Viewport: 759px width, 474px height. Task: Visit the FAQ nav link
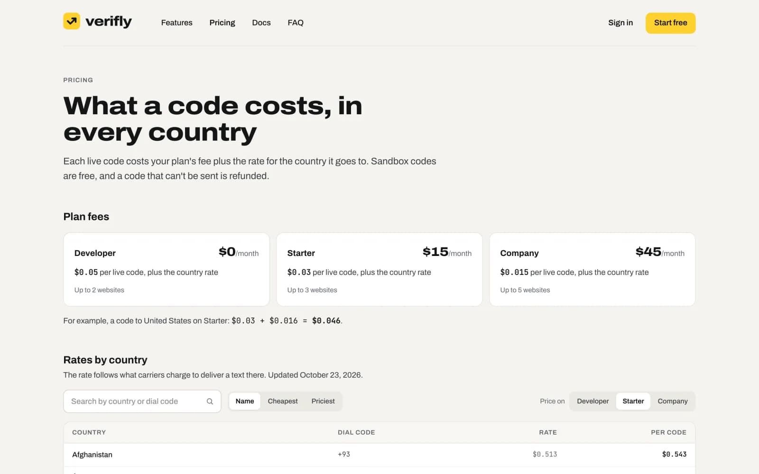pyautogui.click(x=296, y=23)
